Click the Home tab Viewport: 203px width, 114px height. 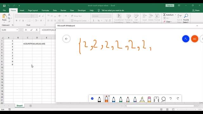(x=13, y=10)
